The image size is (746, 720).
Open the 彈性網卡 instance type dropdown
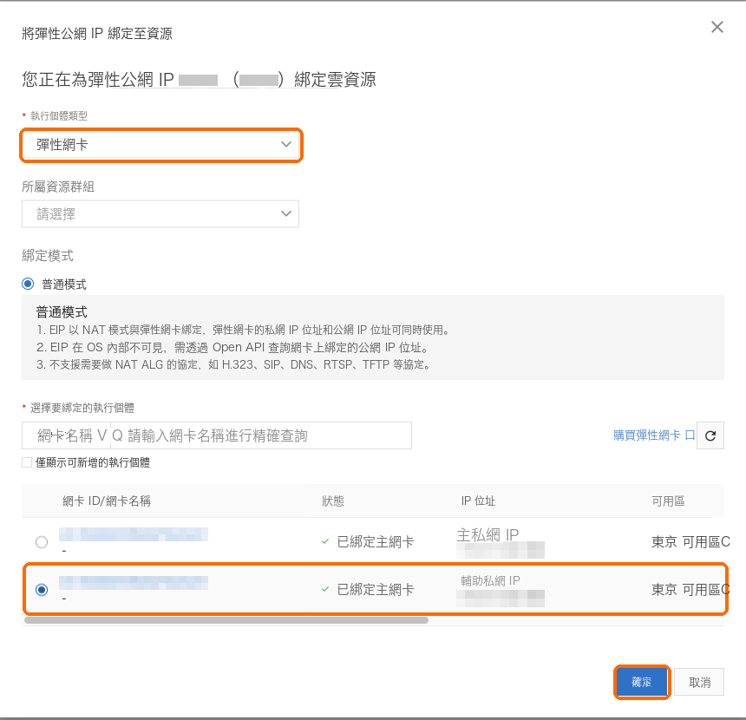160,145
